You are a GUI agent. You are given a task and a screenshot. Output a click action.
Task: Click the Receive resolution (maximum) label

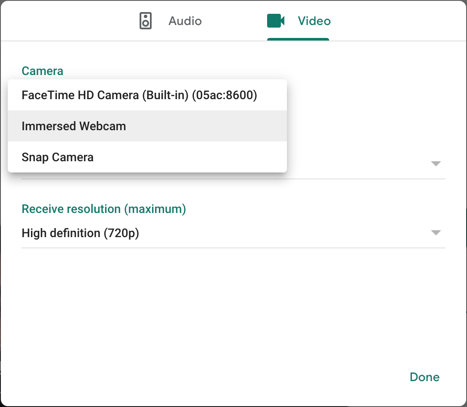click(x=104, y=209)
